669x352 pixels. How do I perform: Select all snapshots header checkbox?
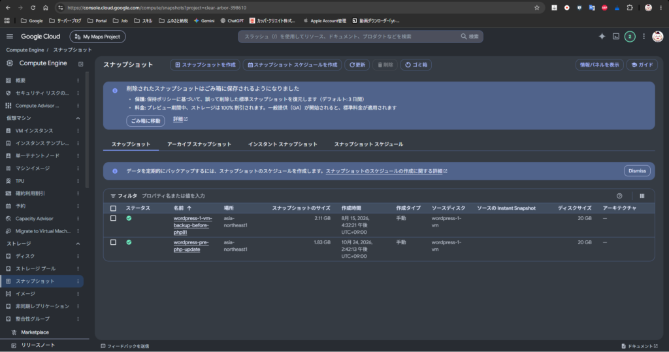113,208
